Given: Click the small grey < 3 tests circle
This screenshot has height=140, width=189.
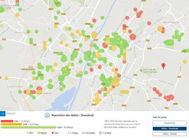Looking at the screenshot, I should pyautogui.click(x=68, y=133).
